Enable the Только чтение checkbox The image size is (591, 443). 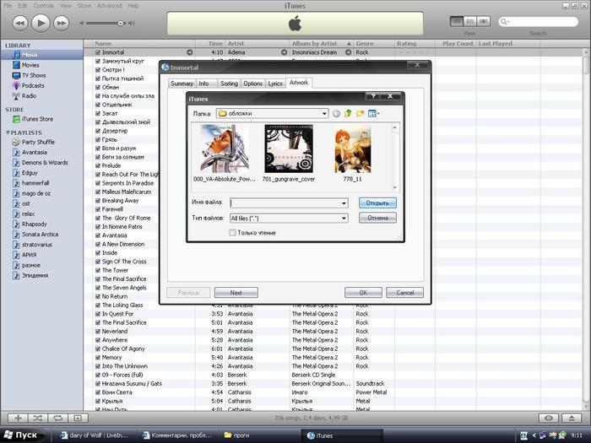233,232
